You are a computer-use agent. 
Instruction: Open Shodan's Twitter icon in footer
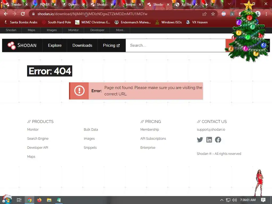(x=200, y=140)
